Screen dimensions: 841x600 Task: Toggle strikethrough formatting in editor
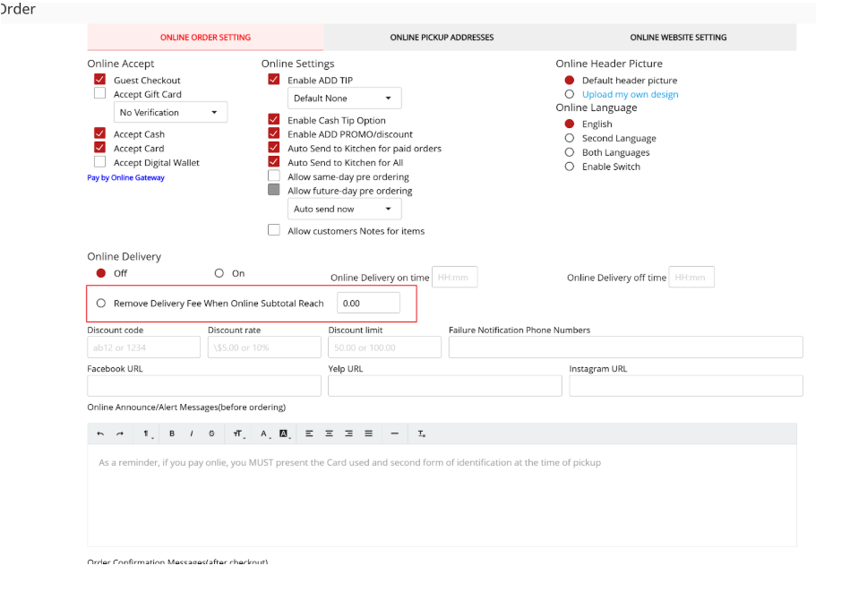211,433
